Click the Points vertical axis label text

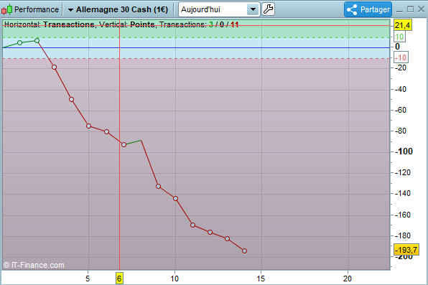click(142, 24)
